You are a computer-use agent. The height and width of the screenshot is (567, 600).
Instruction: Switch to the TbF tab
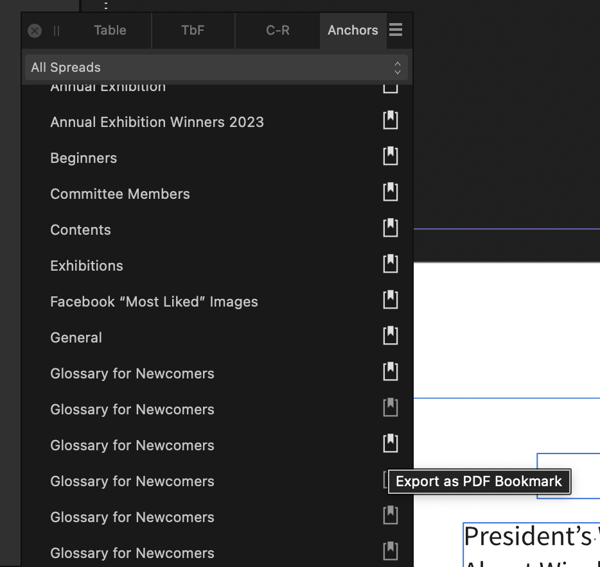[193, 30]
